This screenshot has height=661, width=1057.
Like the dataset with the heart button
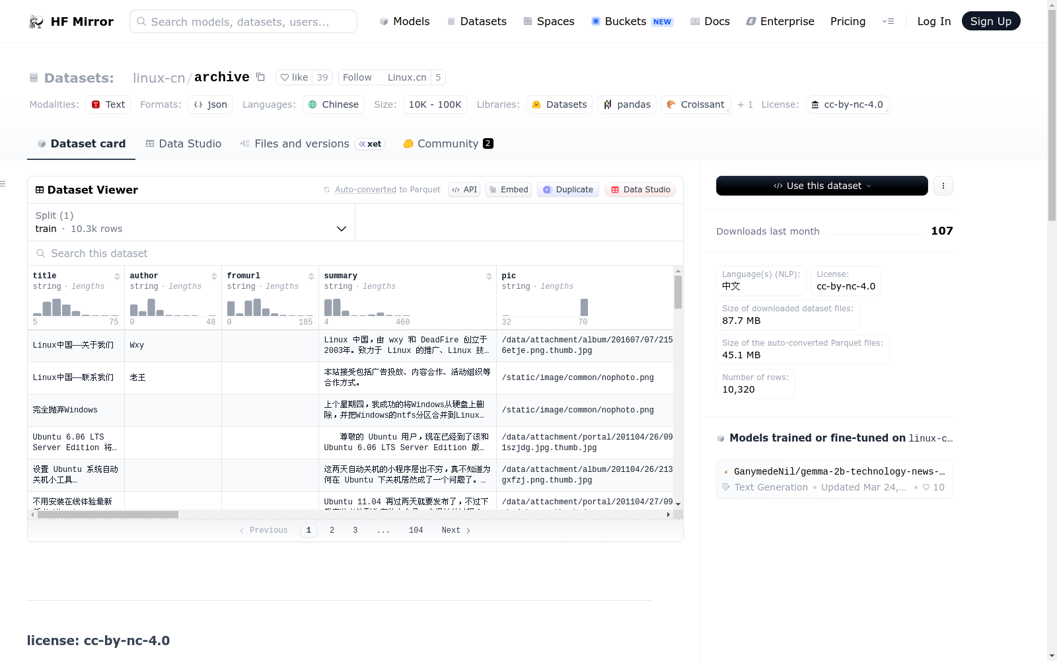[294, 77]
